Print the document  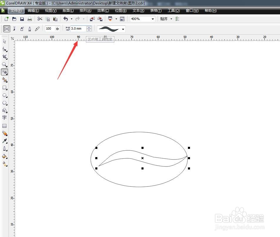tap(30, 19)
